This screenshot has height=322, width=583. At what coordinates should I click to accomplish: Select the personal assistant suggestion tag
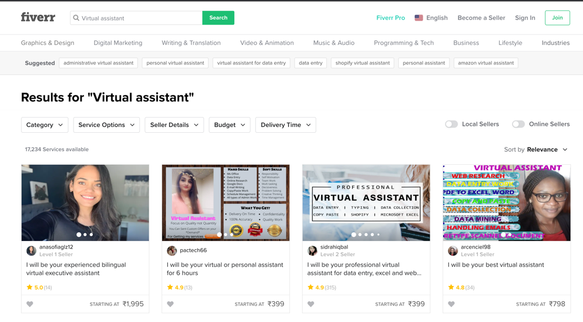pyautogui.click(x=424, y=63)
